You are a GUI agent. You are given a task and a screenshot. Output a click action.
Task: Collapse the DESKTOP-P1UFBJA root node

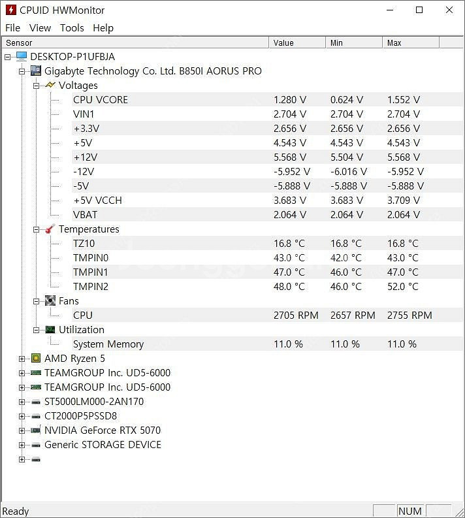click(8, 57)
